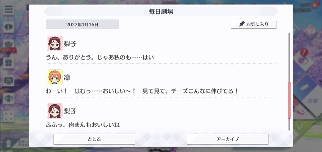Toggle fullscreen with the expand-corners icon

point(9,116)
